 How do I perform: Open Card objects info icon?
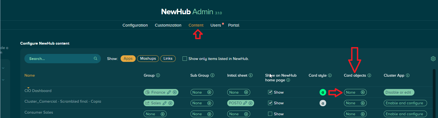click(x=369, y=75)
